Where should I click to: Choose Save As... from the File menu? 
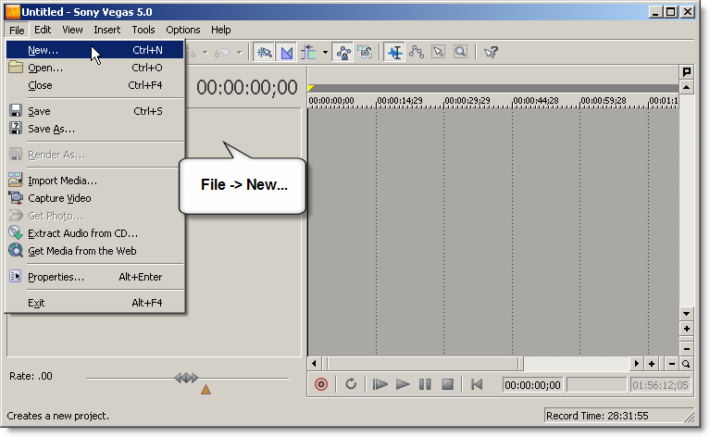point(94,129)
